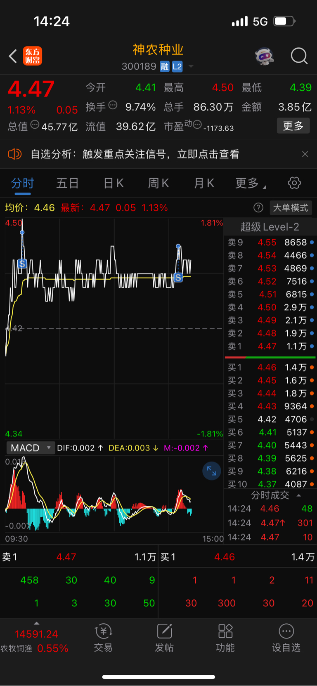
Task: Expand the stock code dropdown arrow
Action: (191, 66)
